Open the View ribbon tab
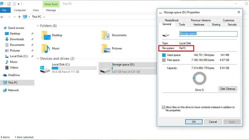The width and height of the screenshot is (249, 140). coord(36,10)
